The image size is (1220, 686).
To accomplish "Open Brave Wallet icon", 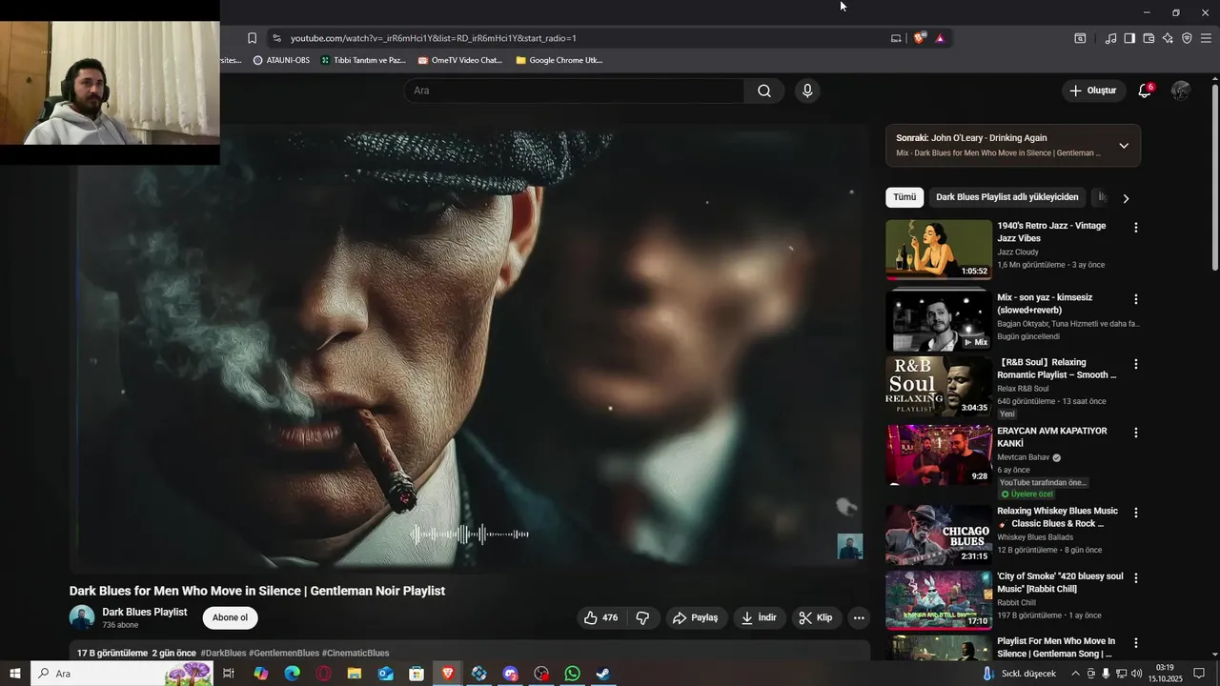I will click(x=1149, y=38).
